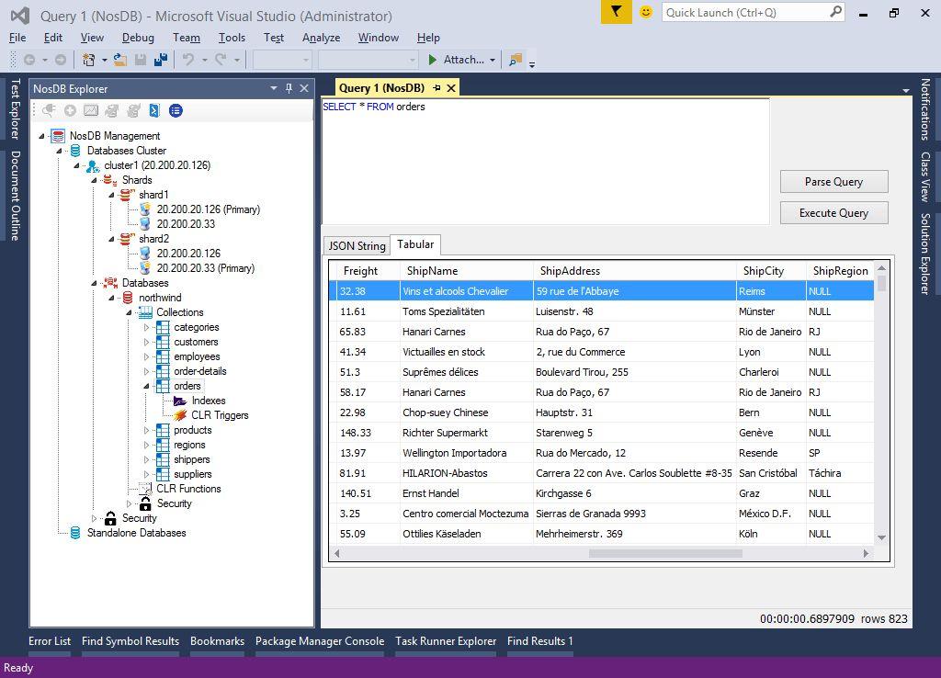Click the Attach... start button
This screenshot has height=678, width=941.
click(x=458, y=60)
